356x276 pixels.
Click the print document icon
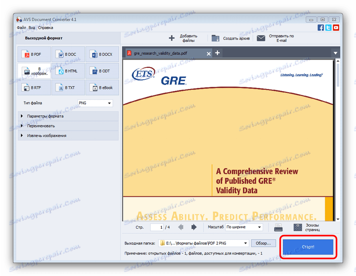pyautogui.click(x=278, y=228)
